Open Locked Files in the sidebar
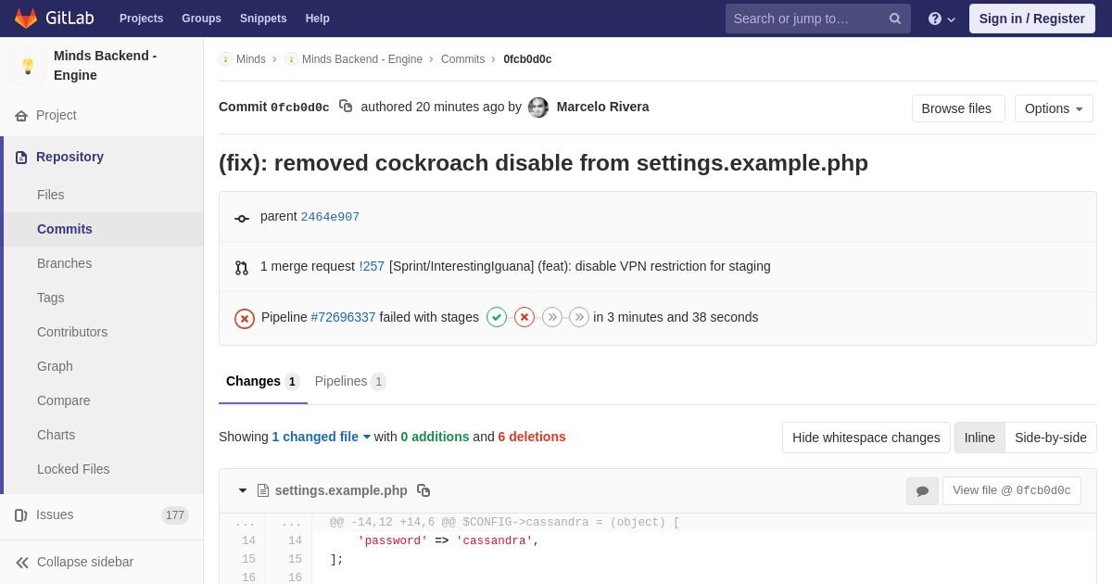This screenshot has width=1112, height=584. click(x=73, y=469)
